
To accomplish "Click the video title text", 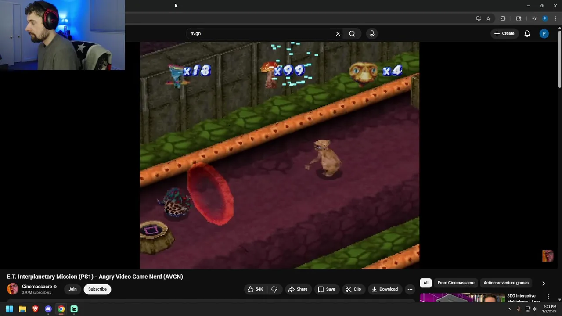I will click(x=95, y=276).
